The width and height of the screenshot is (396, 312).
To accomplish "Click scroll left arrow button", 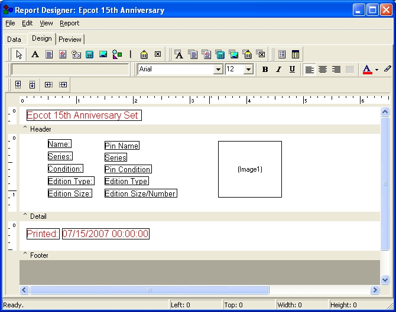I will click(24, 290).
